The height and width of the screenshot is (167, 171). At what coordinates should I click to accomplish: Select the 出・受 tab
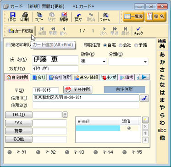tap(109, 78)
